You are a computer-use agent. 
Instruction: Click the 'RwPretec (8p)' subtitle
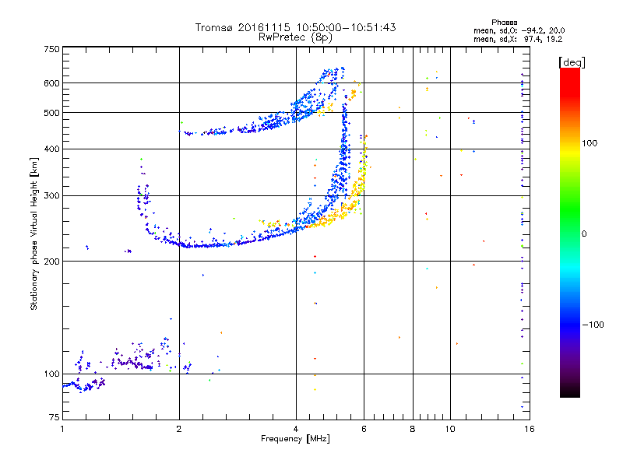tap(295, 37)
